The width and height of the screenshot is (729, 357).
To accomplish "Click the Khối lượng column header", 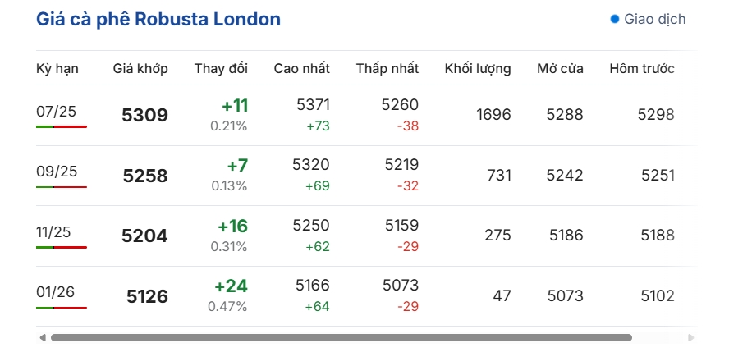I will (478, 69).
